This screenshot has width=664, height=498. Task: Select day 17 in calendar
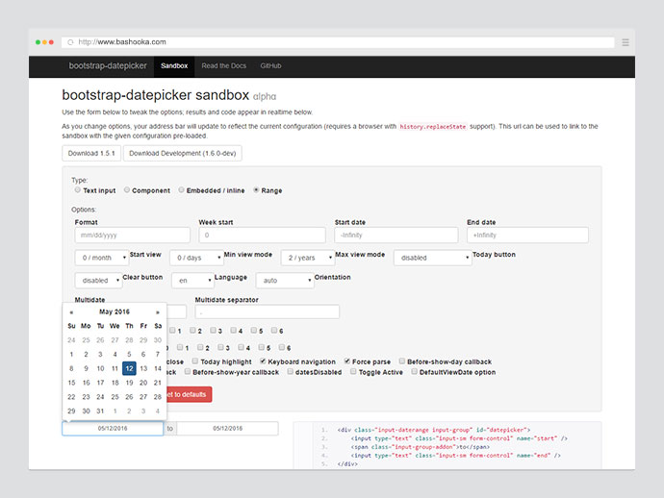click(x=100, y=383)
